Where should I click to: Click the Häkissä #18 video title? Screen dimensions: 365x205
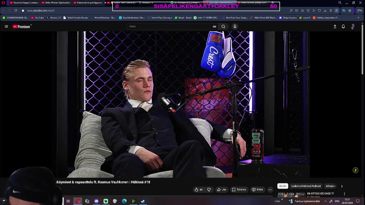(103, 182)
